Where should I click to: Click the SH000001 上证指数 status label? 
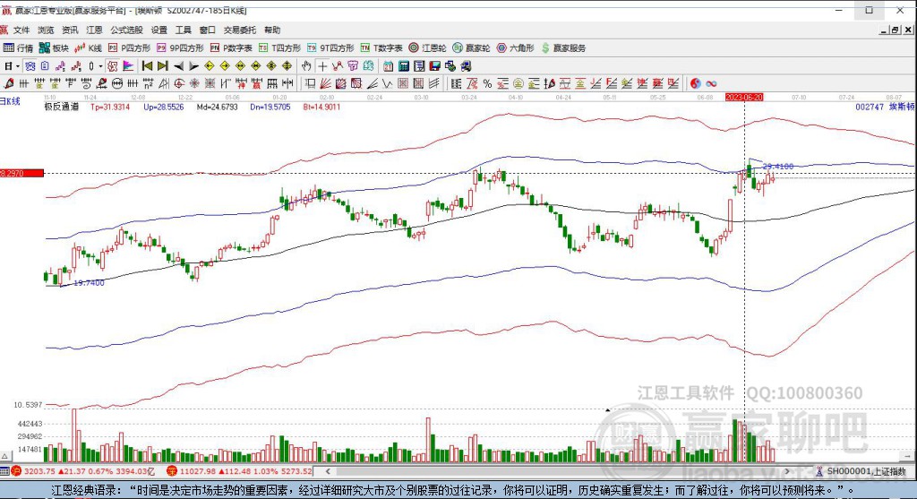(x=863, y=471)
